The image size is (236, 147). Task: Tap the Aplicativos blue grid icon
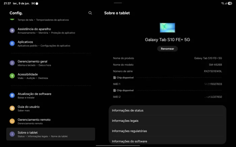(12, 43)
